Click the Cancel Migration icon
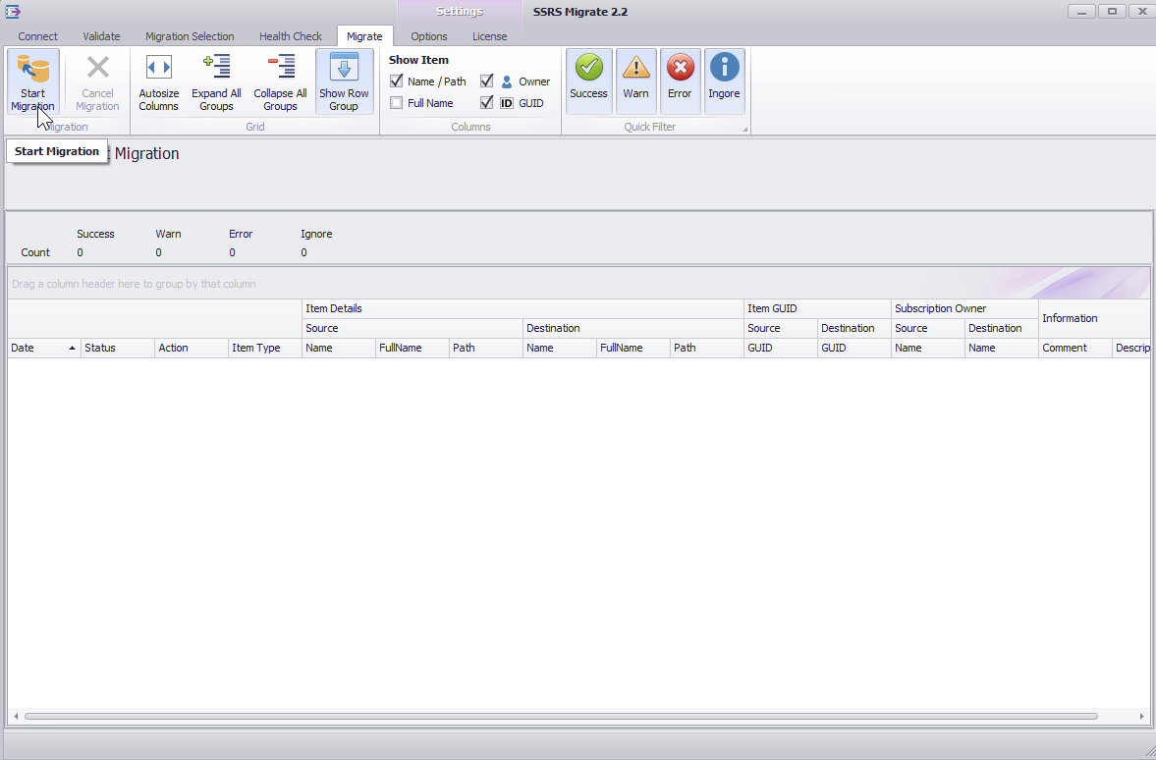 pyautogui.click(x=97, y=69)
